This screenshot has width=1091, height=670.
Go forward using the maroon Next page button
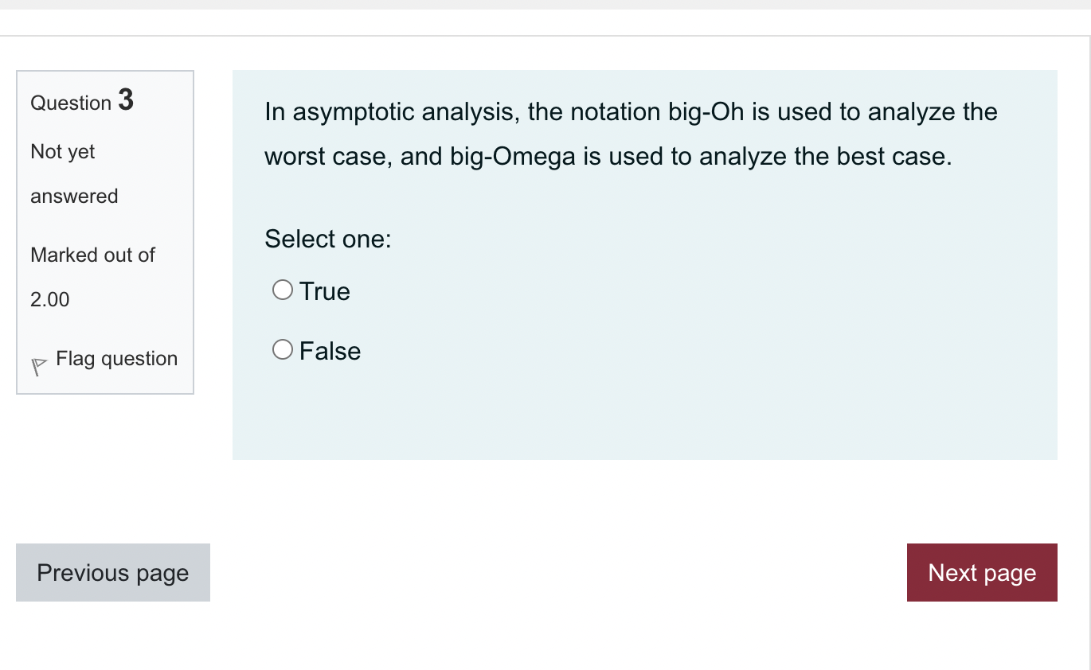981,572
